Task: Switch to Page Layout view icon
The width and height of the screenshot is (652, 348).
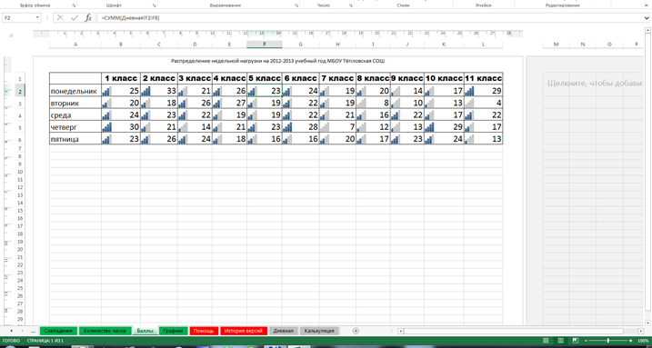Action: 560,341
